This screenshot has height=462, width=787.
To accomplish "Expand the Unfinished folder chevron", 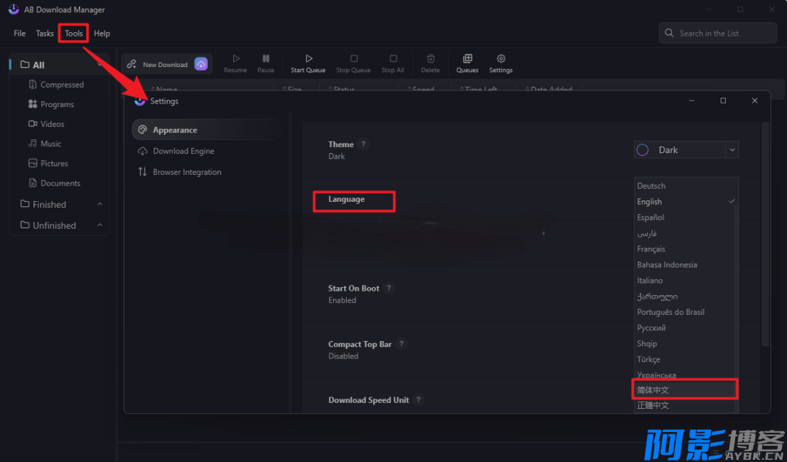I will click(100, 225).
